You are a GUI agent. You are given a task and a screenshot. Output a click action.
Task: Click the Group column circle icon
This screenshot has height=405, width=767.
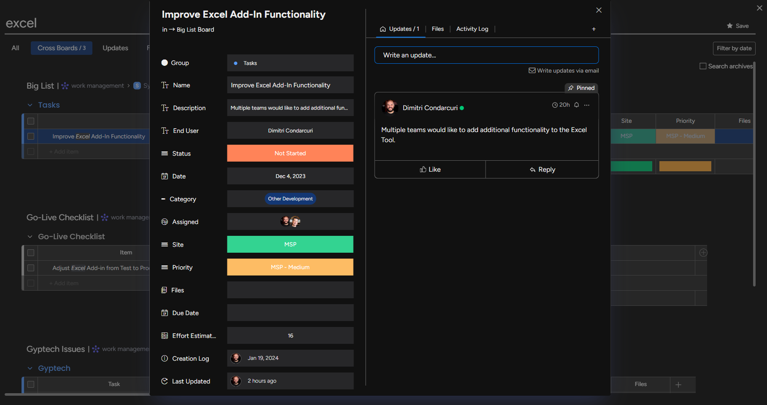tap(165, 63)
